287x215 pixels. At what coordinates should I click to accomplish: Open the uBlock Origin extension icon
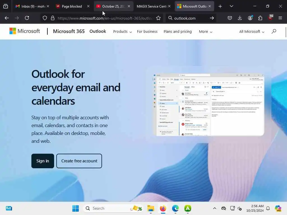270,18
